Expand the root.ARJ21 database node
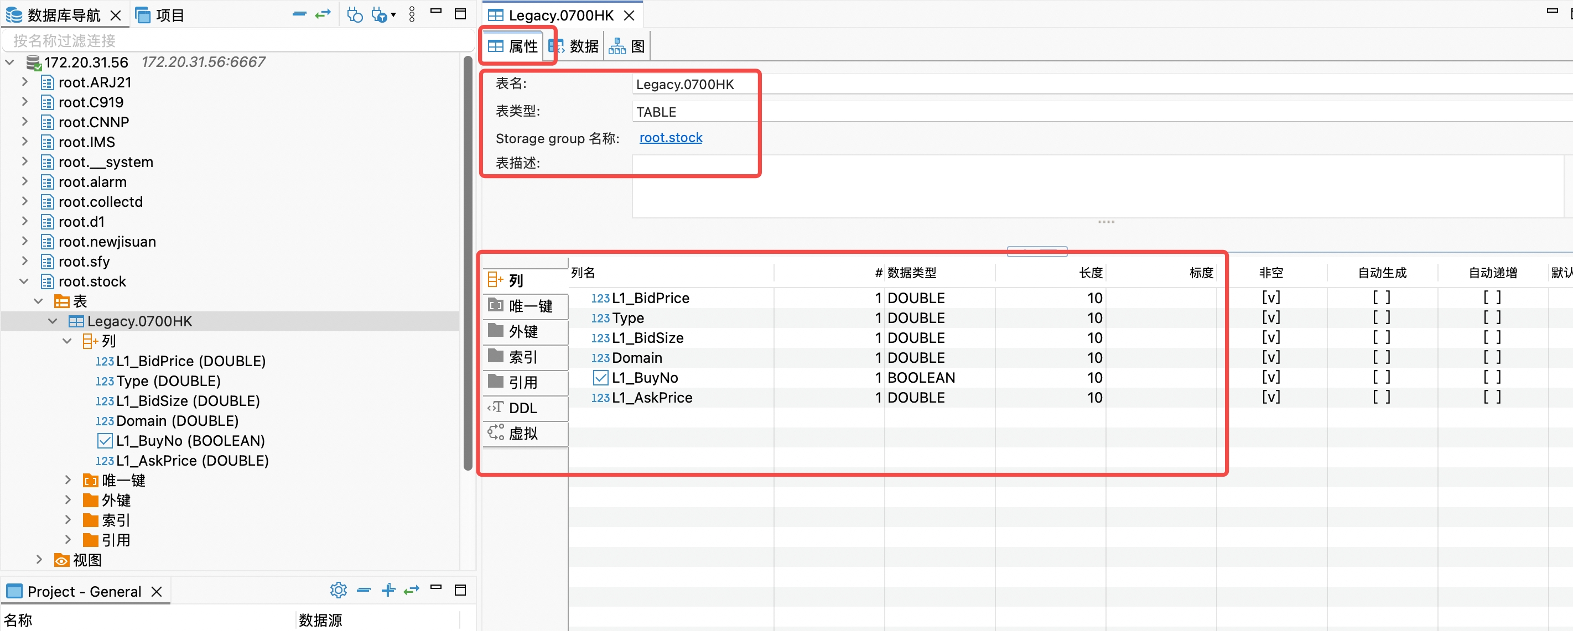Screen dimensions: 1573x631 pos(24,81)
